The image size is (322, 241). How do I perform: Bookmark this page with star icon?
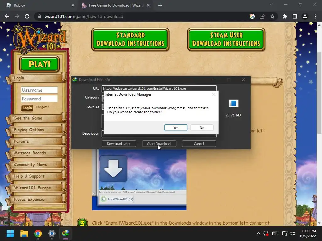pos(272,16)
